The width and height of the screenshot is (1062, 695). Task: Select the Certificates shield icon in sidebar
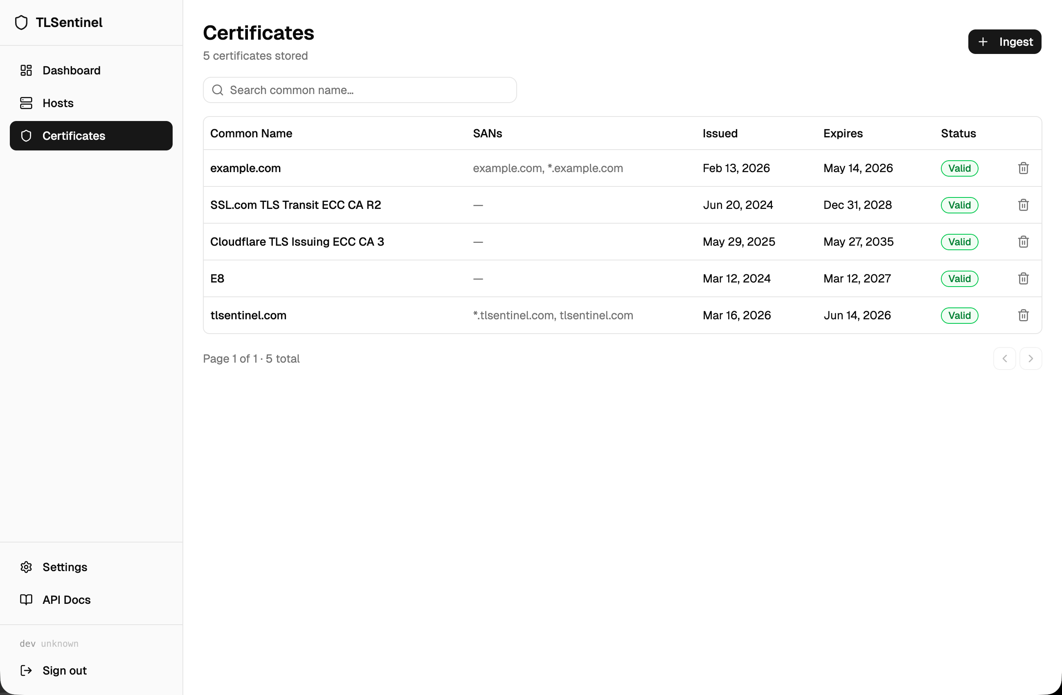pos(26,135)
